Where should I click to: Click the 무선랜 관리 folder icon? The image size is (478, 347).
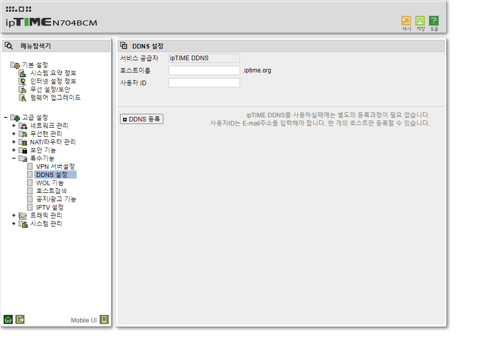point(23,134)
